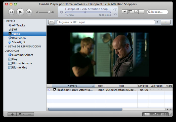Viewport: 176px width, 122px height.
Task: Click the Repro column header
Action: (x=168, y=86)
